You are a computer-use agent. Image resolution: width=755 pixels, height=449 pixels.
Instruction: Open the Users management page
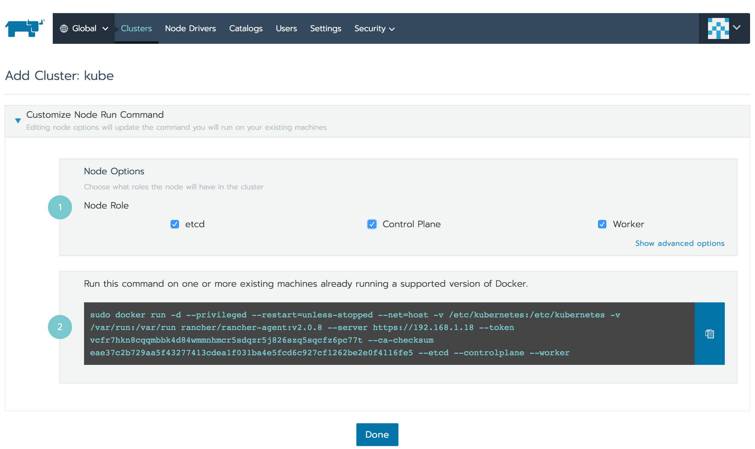(286, 28)
